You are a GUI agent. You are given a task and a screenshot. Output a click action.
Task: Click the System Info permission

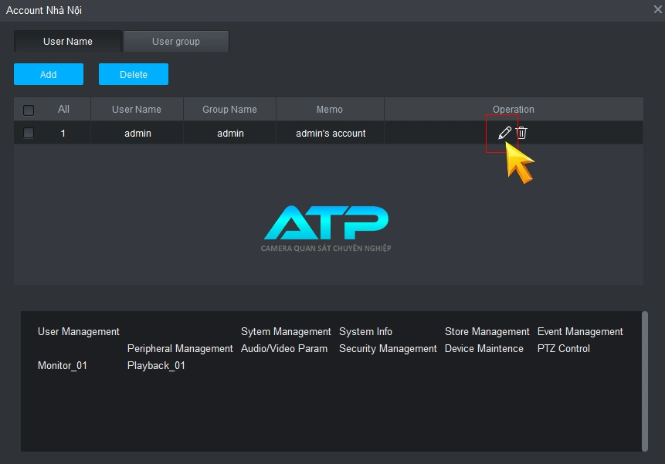365,331
